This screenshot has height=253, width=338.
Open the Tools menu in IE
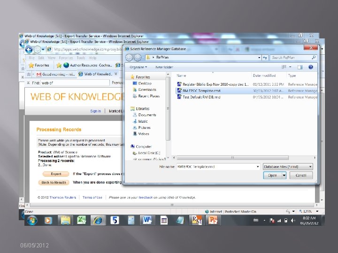(x=81, y=58)
